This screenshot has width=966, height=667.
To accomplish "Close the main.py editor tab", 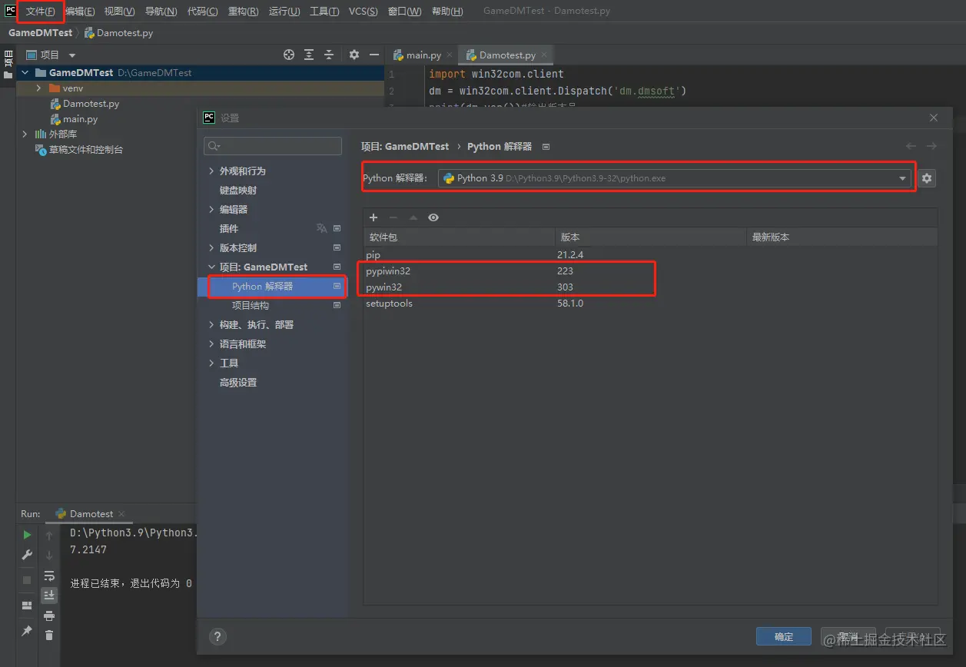I will pos(450,55).
